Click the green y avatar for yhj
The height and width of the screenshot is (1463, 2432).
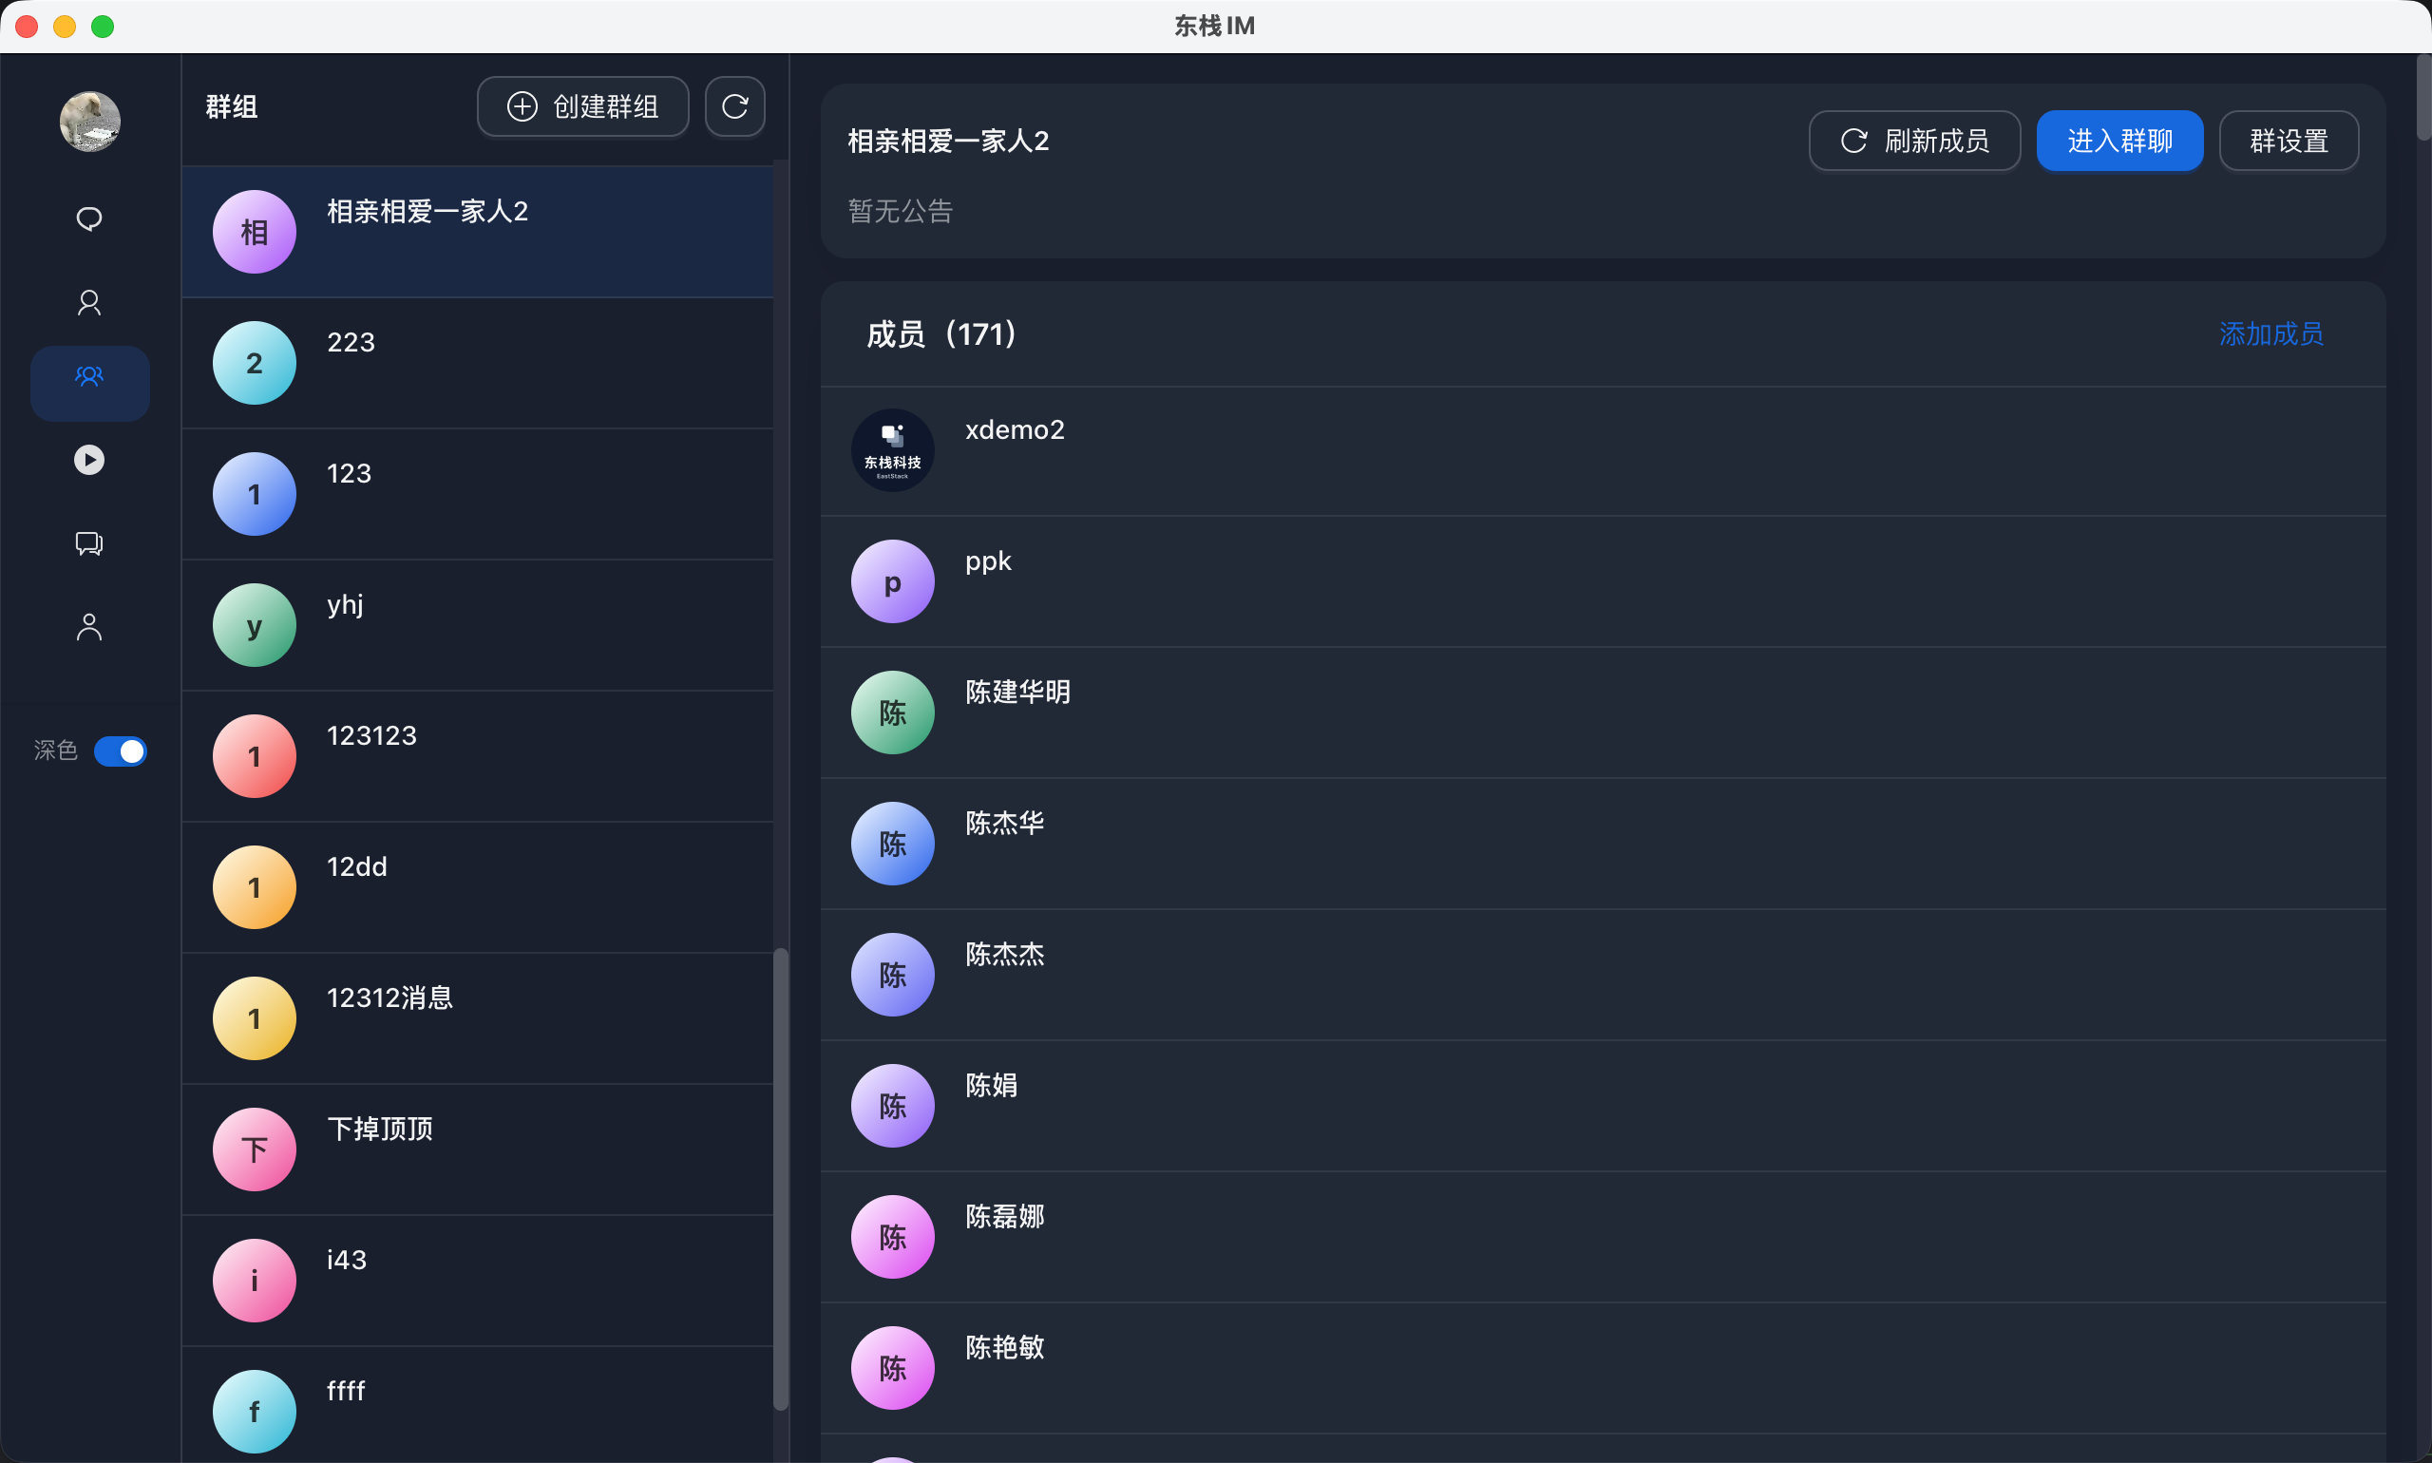pyautogui.click(x=255, y=625)
